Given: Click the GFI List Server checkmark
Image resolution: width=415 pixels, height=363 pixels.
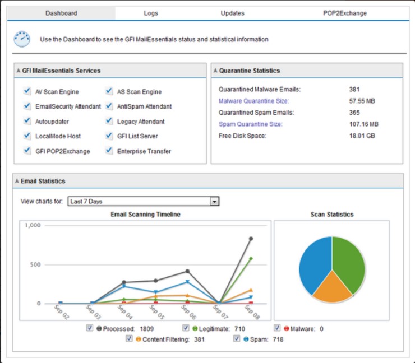Looking at the screenshot, I should tap(109, 136).
